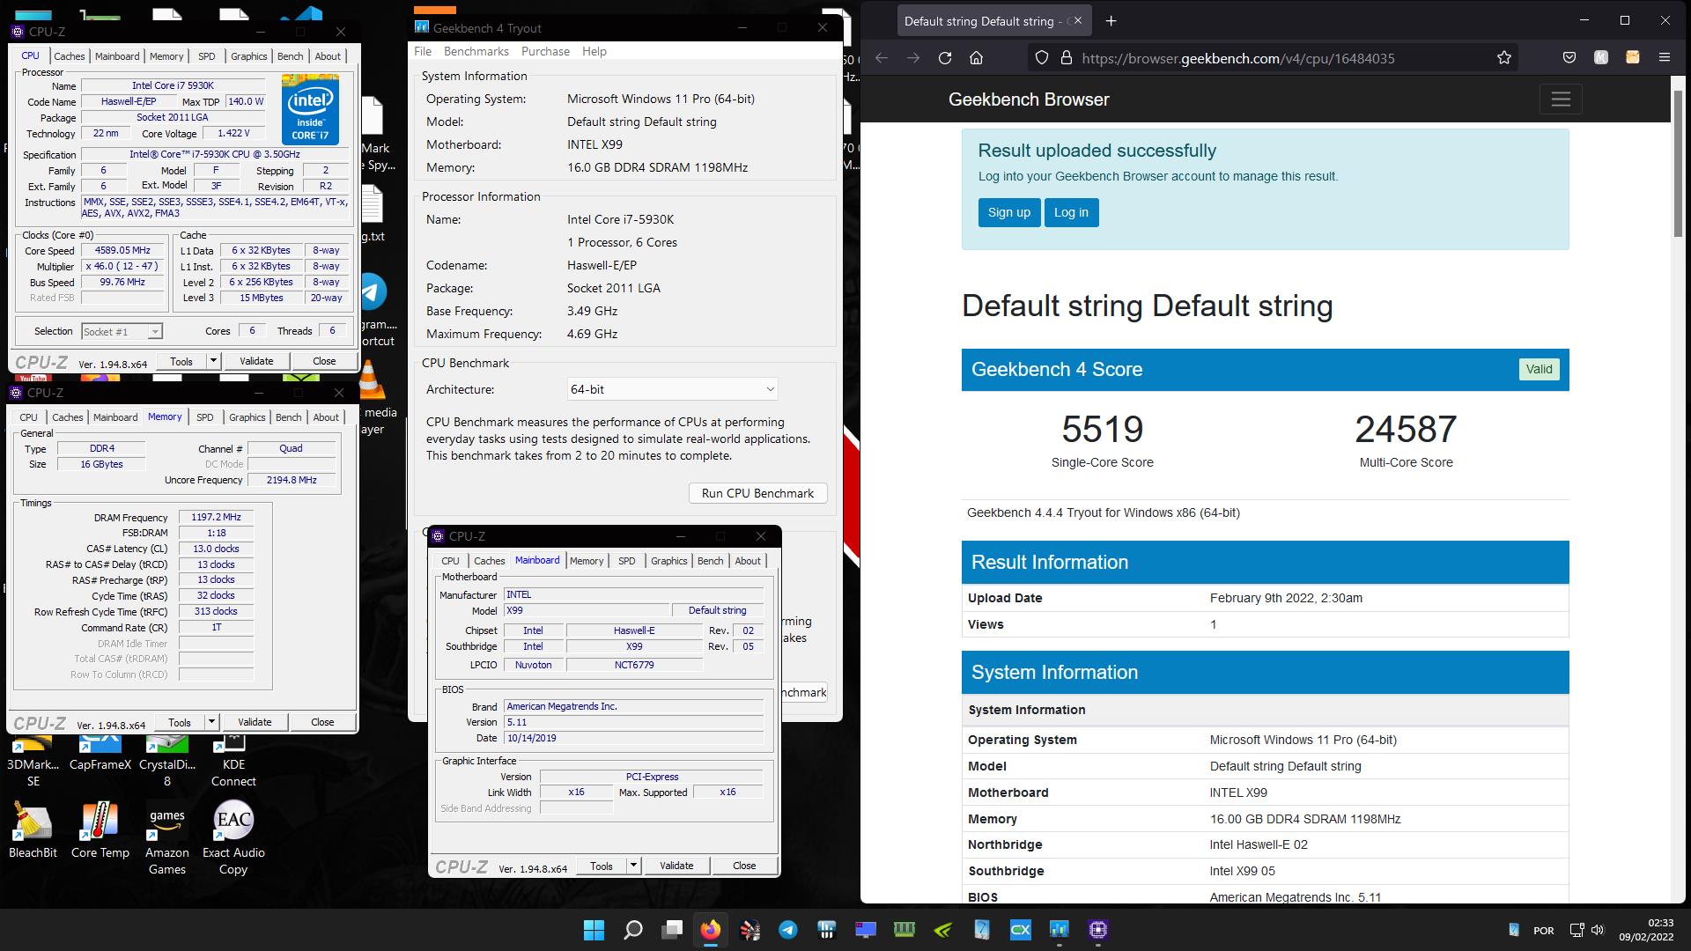
Task: Open network status in system tray
Action: pos(1577,930)
